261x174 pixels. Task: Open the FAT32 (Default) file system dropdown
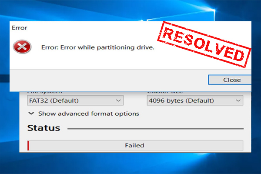coord(75,100)
